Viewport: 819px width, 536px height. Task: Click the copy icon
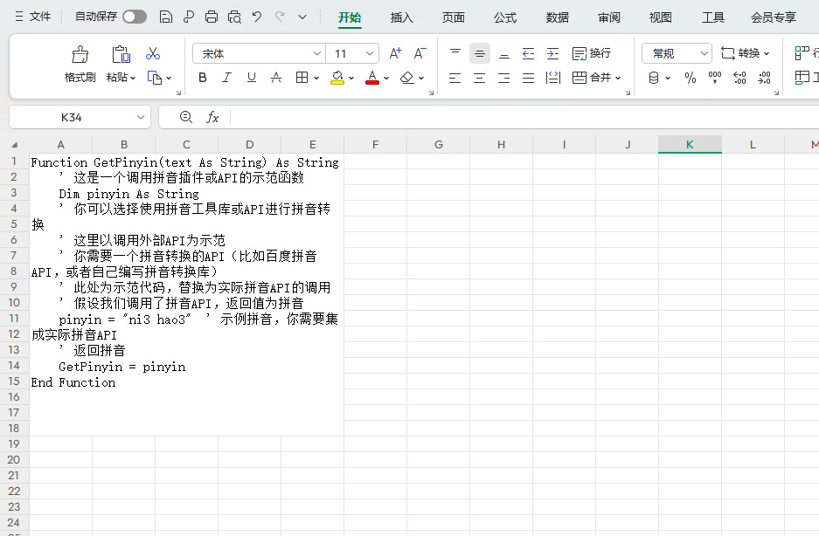155,78
